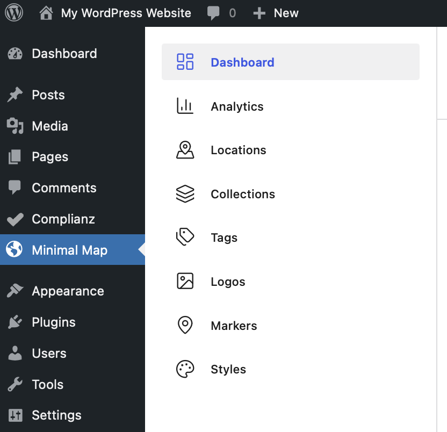The image size is (447, 432).
Task: Open the Plugins menu item
Action: coord(53,322)
